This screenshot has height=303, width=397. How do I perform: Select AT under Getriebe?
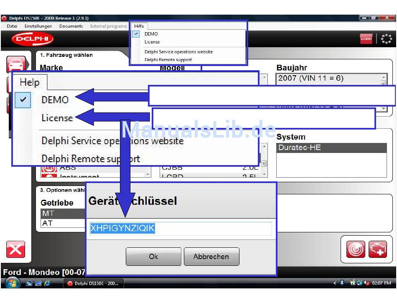click(x=63, y=223)
